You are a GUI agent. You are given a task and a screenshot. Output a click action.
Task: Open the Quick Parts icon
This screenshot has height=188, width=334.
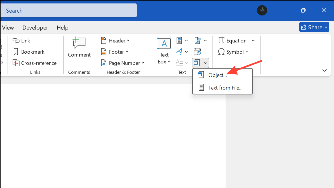click(180, 40)
